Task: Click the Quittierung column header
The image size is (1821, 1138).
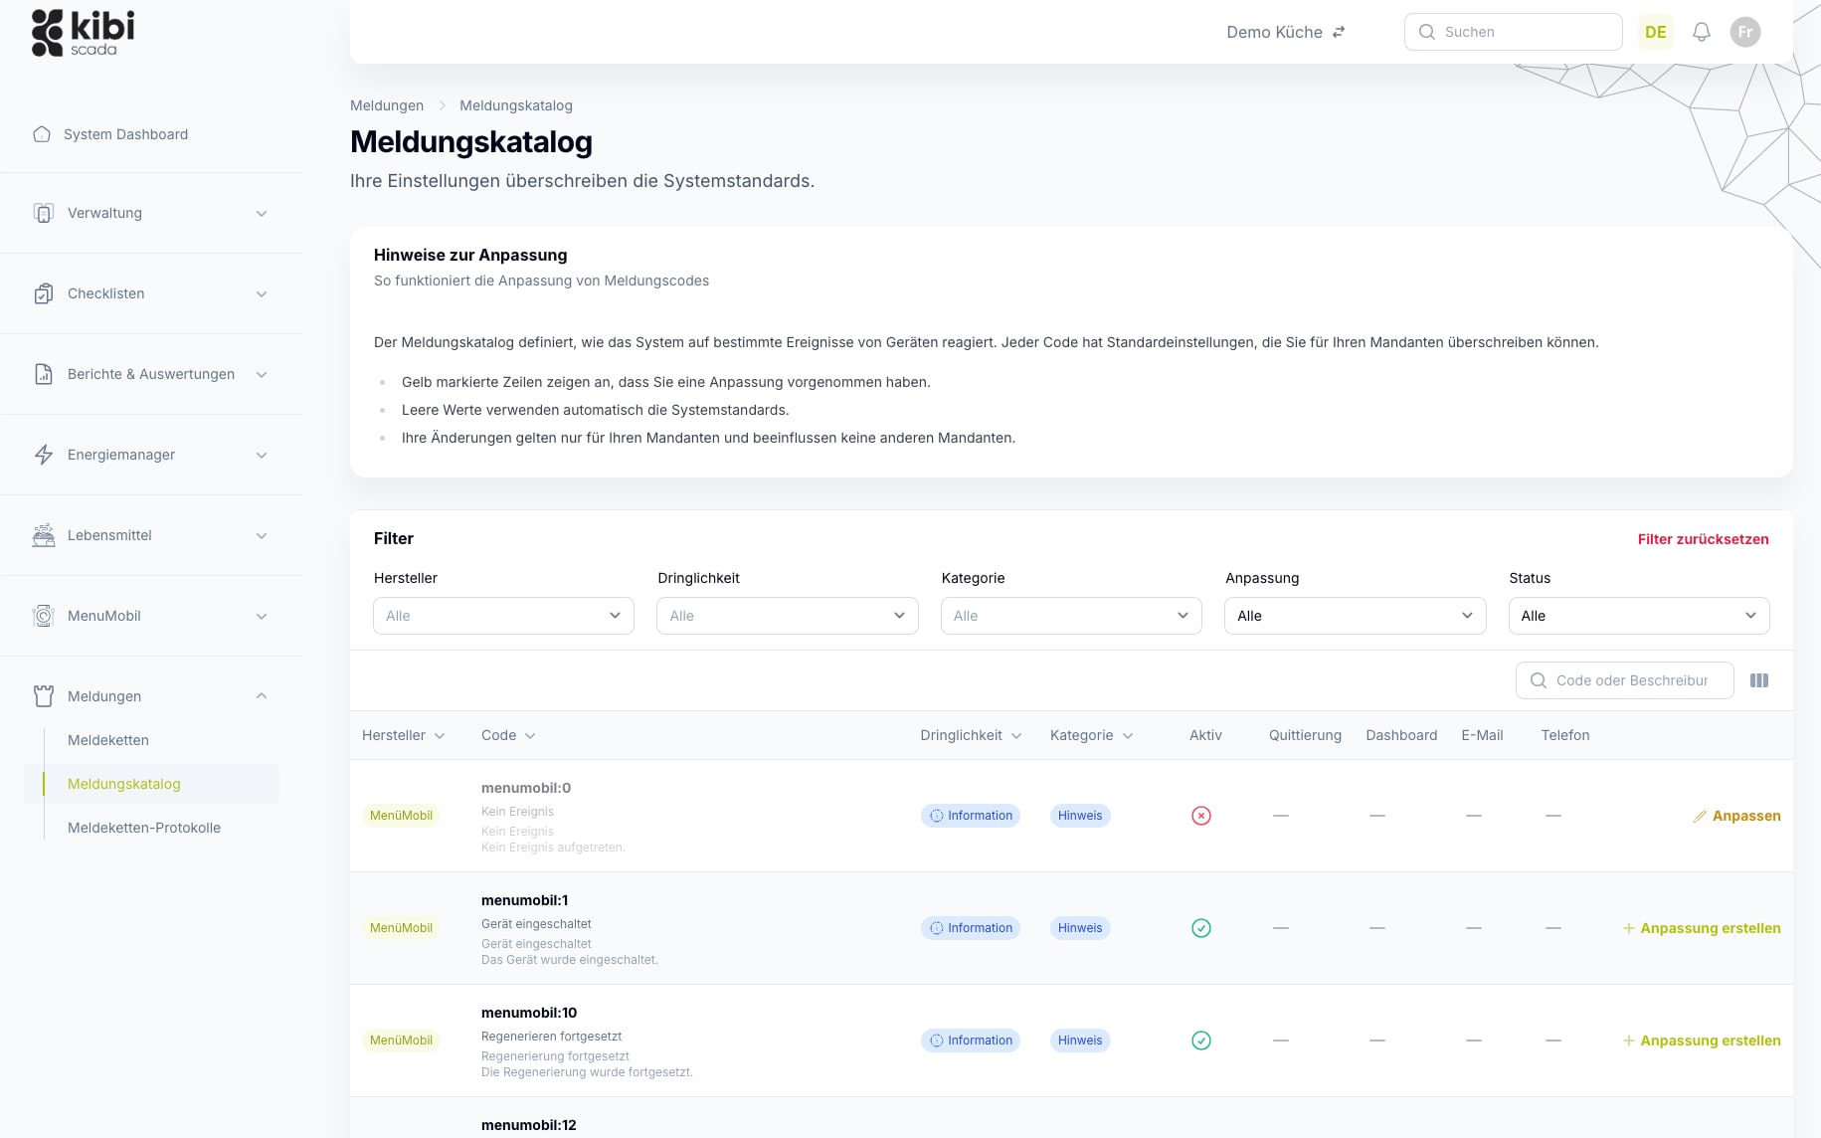Action: point(1305,735)
